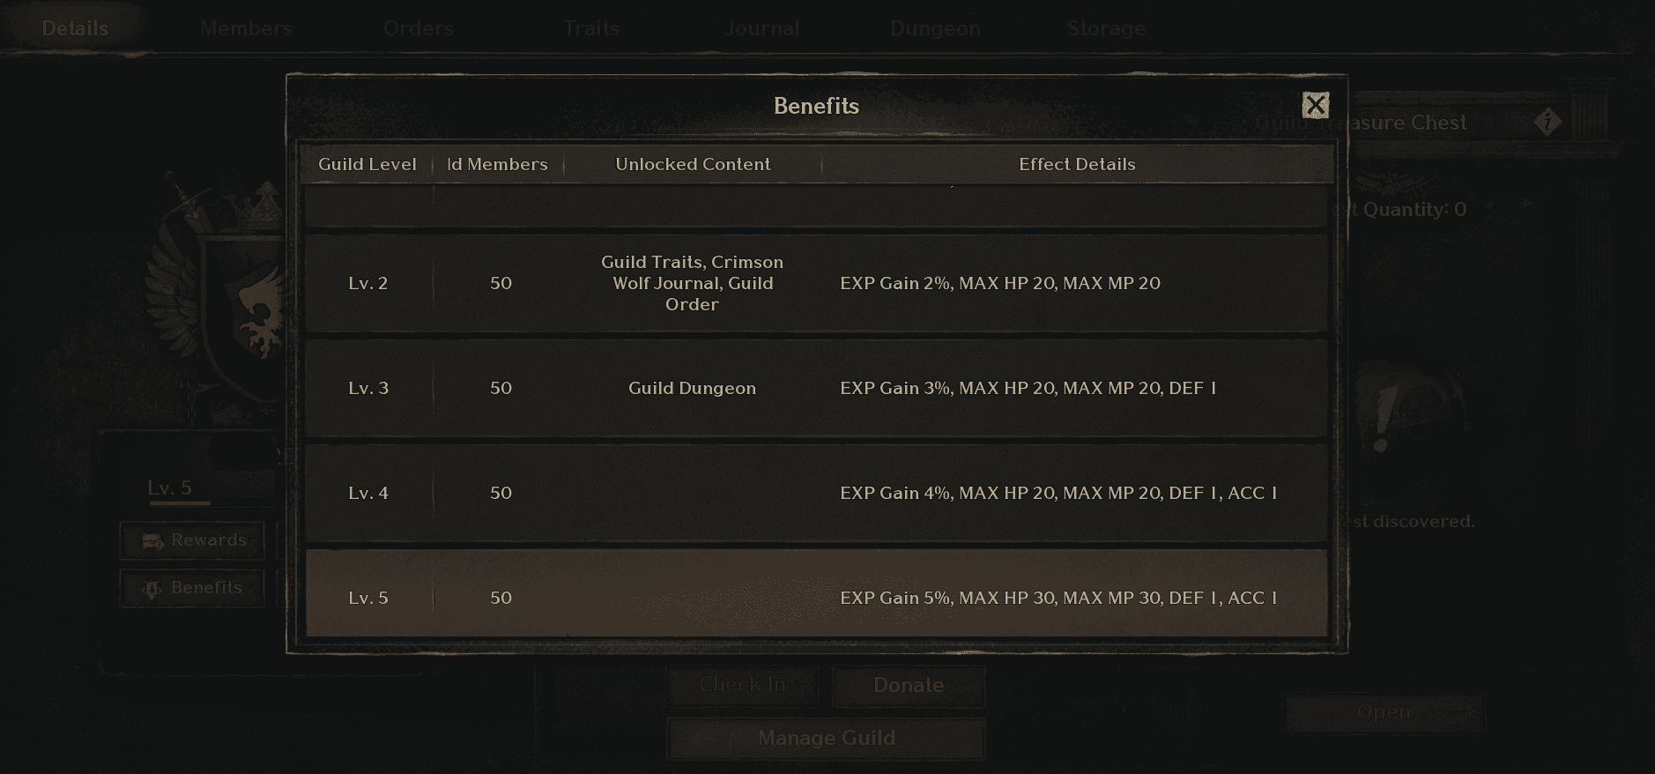Go to the Journal tab
Viewport: 1655px width, 774px height.
pyautogui.click(x=762, y=28)
